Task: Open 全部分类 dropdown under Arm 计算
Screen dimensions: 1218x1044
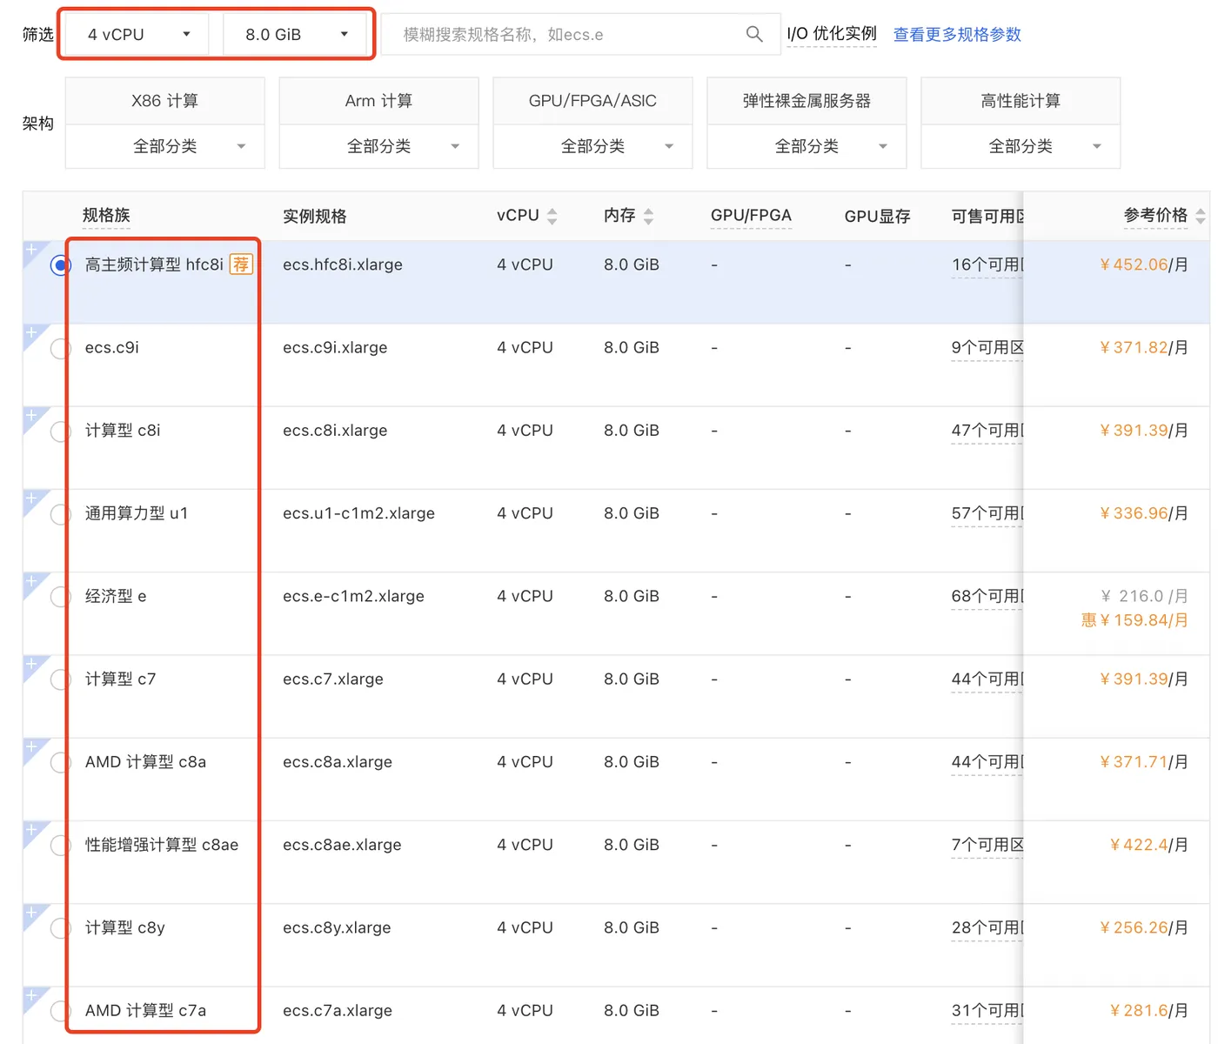Action: tap(379, 146)
